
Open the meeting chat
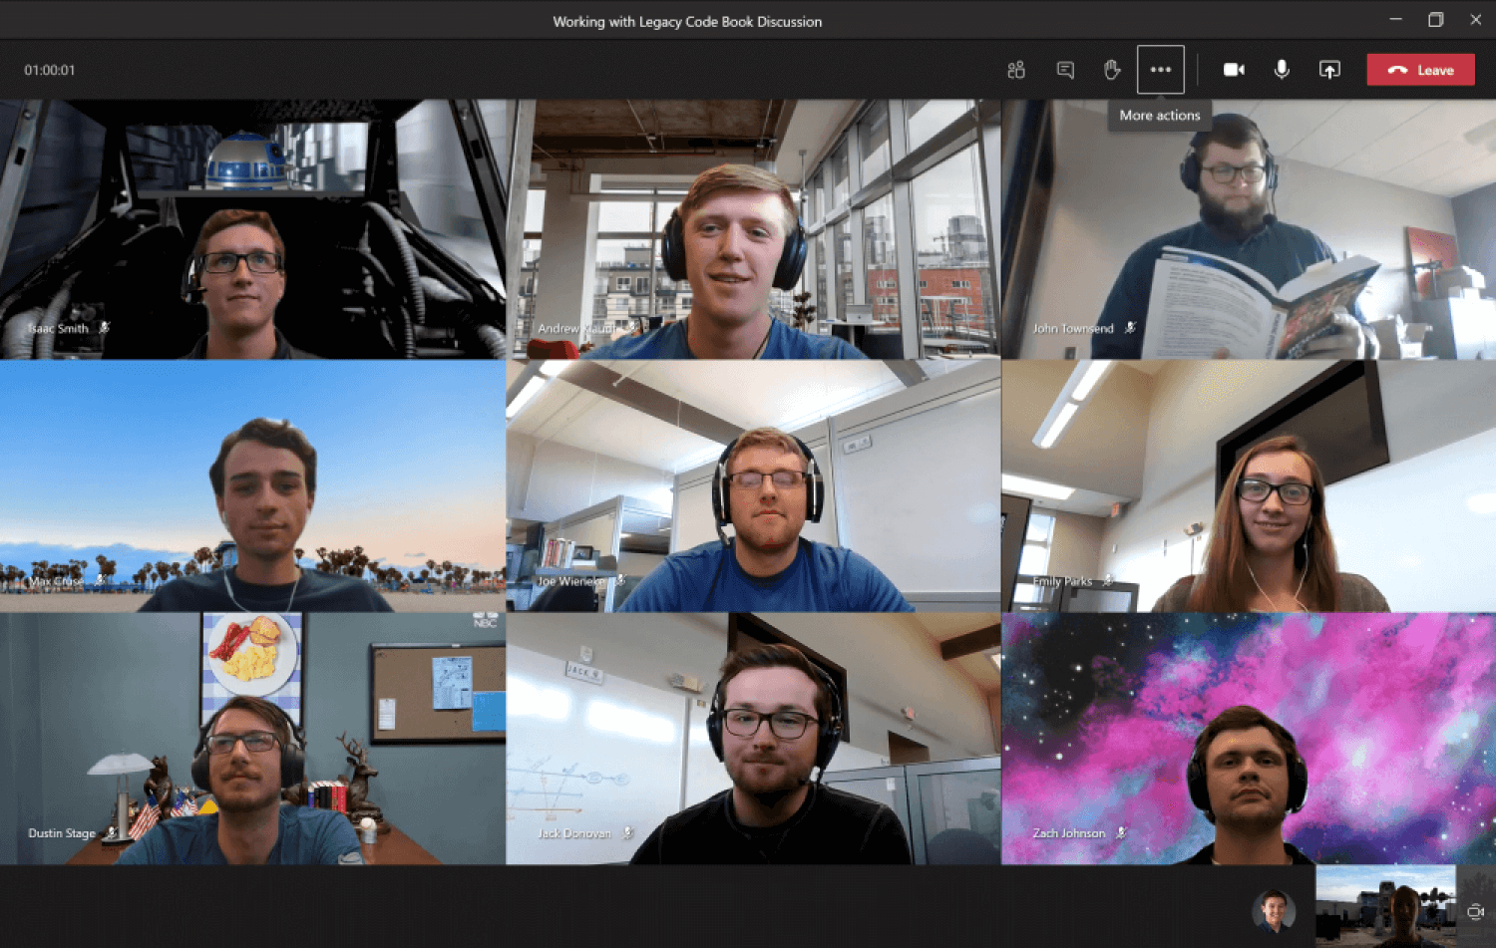pyautogui.click(x=1065, y=70)
